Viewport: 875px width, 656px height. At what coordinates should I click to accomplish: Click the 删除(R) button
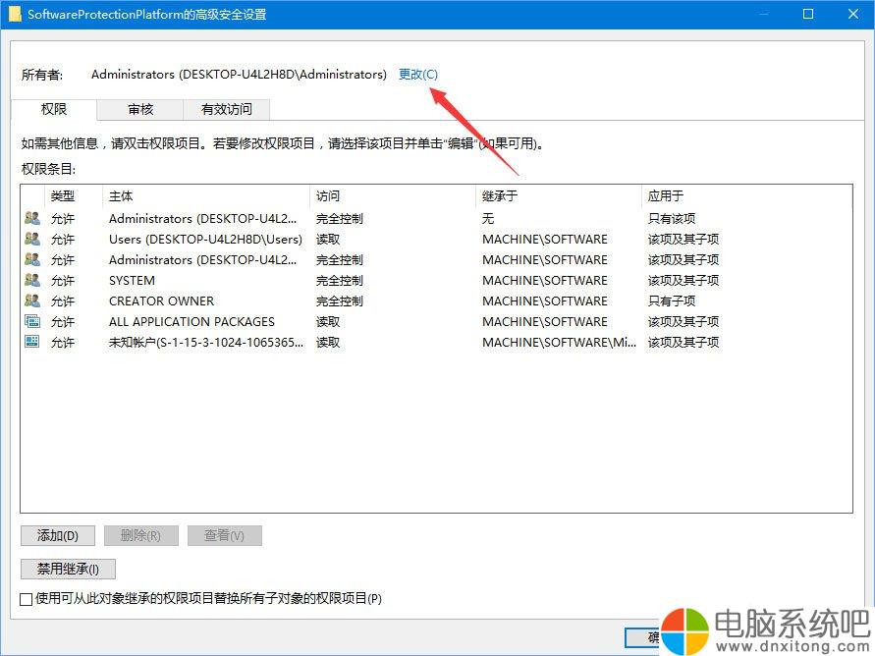pyautogui.click(x=141, y=535)
